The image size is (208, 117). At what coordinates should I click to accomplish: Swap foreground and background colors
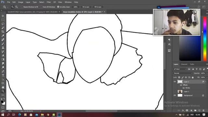pyautogui.click(x=4, y=99)
